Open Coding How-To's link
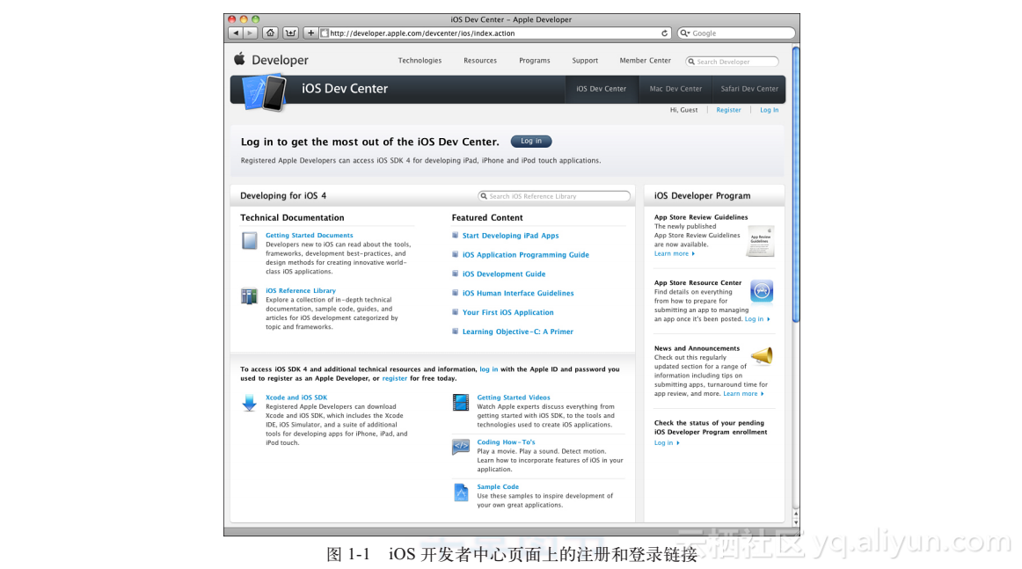The image size is (1022, 569). (506, 441)
